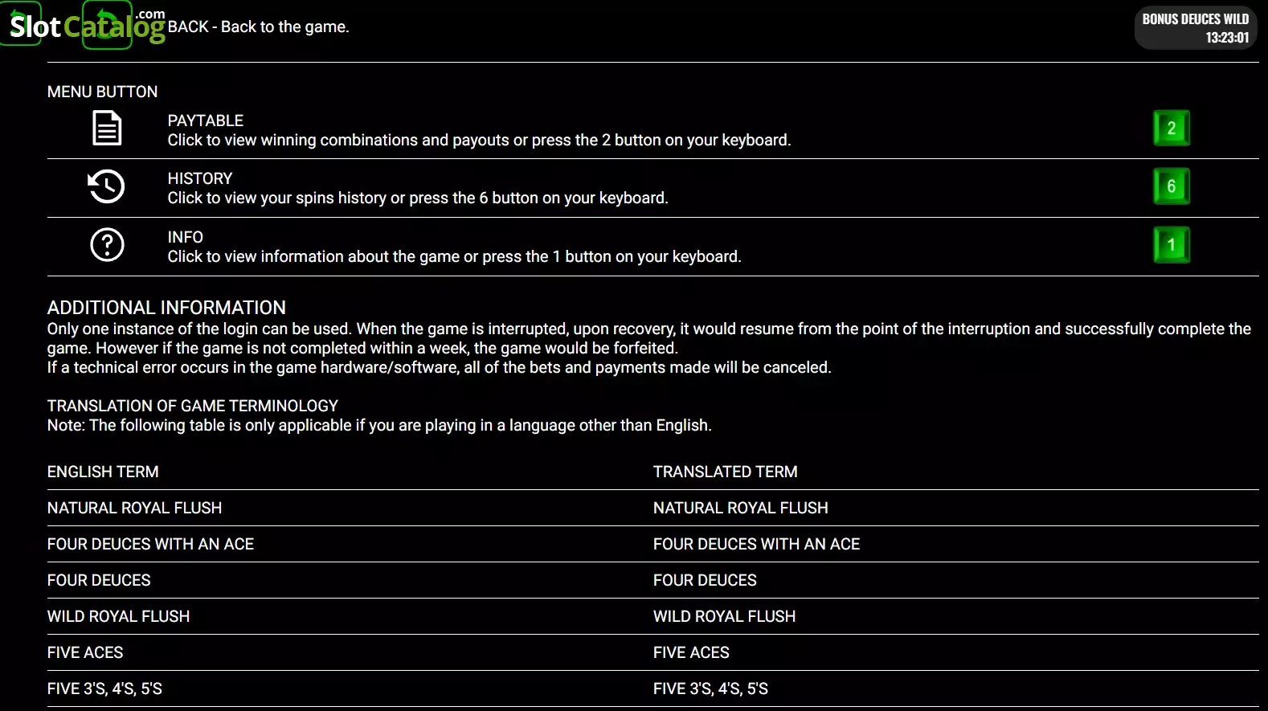Click the back arrow in the top-left corner
Viewport: 1268px width, 711px height.
tap(20, 23)
